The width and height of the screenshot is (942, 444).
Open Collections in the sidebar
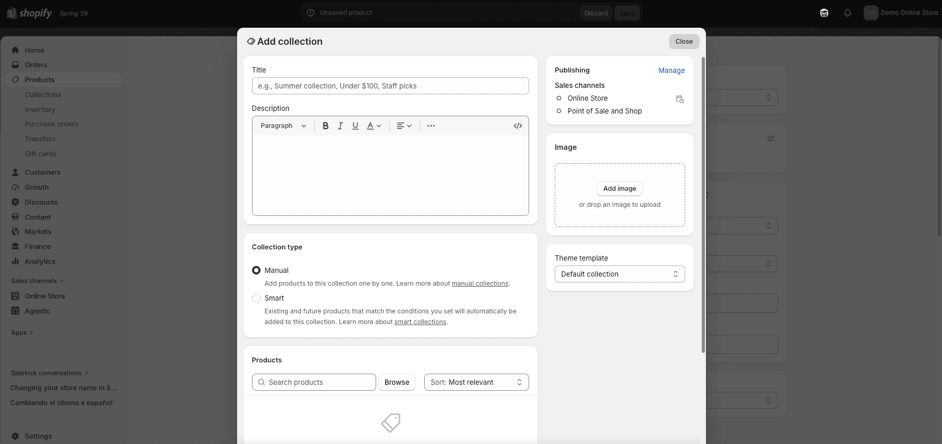[43, 94]
